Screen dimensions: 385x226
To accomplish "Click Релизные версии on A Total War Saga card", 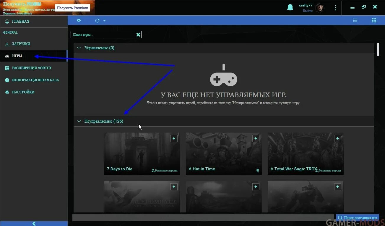I will pyautogui.click(x=328, y=170).
